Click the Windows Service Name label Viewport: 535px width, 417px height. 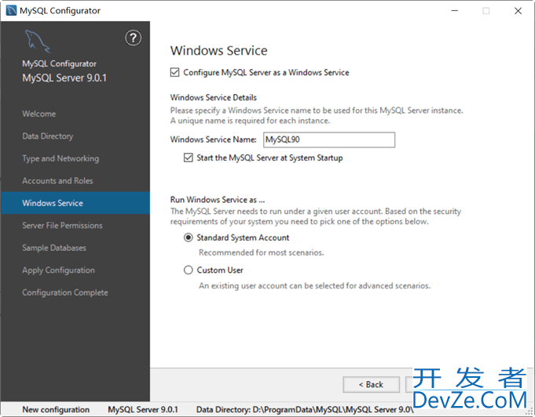[x=213, y=140]
